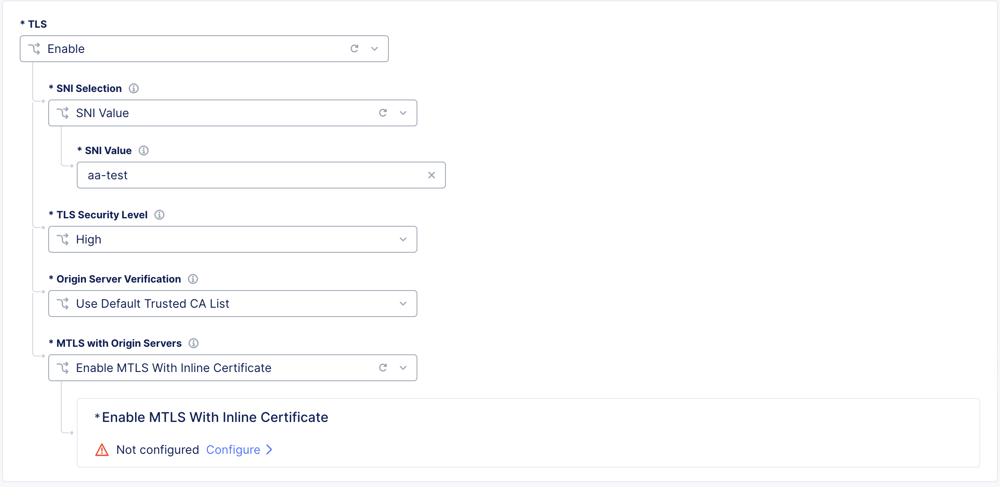
Task: Expand the TLS Enable dropdown
Action: (374, 49)
